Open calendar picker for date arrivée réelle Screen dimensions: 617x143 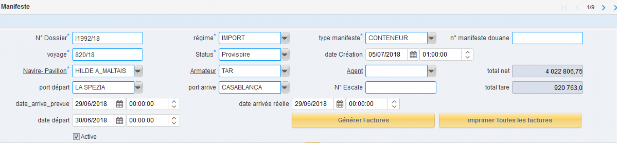(340, 104)
